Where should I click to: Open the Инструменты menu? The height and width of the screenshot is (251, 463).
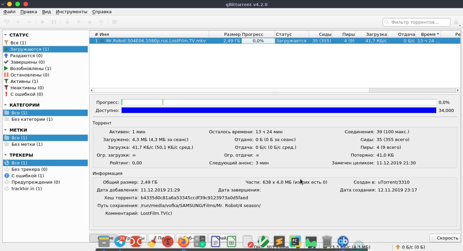(72, 12)
